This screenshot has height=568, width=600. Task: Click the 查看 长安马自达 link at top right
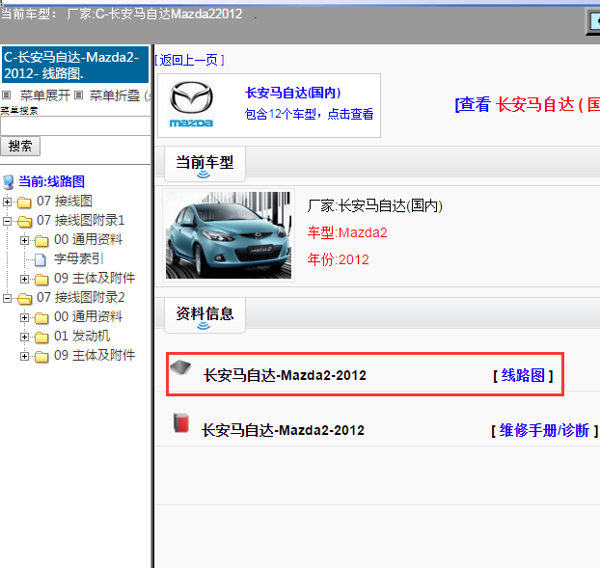(x=528, y=104)
